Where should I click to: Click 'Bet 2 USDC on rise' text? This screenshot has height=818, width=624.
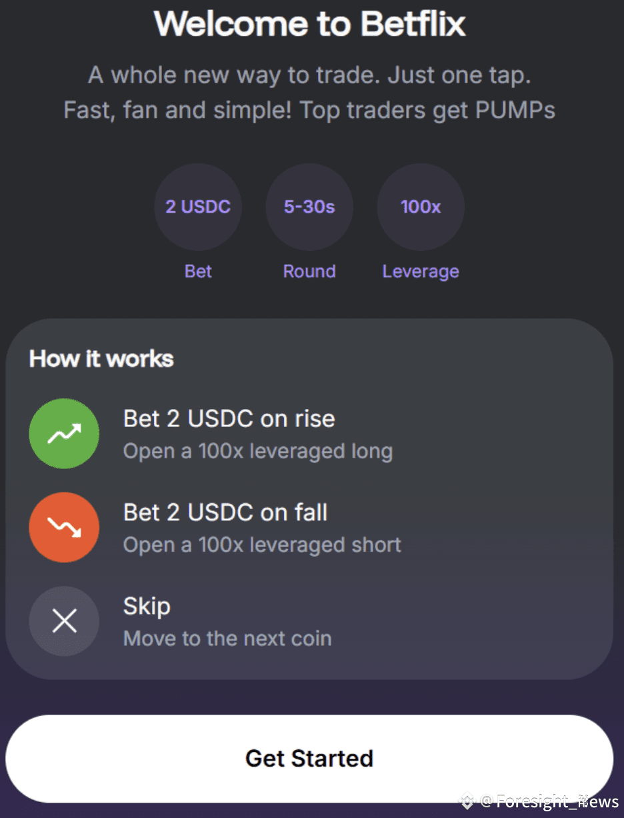click(229, 419)
